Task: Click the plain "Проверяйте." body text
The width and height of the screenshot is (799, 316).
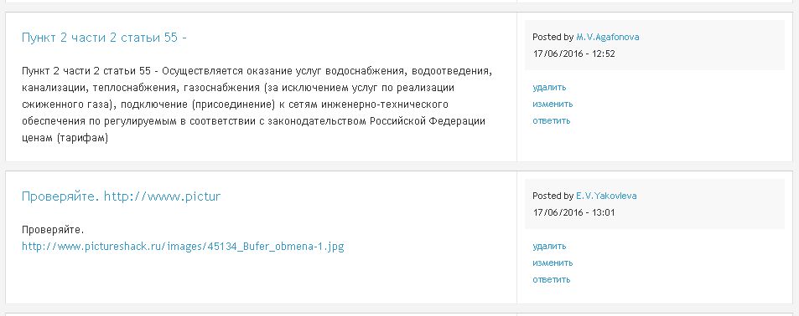Action: (53, 230)
